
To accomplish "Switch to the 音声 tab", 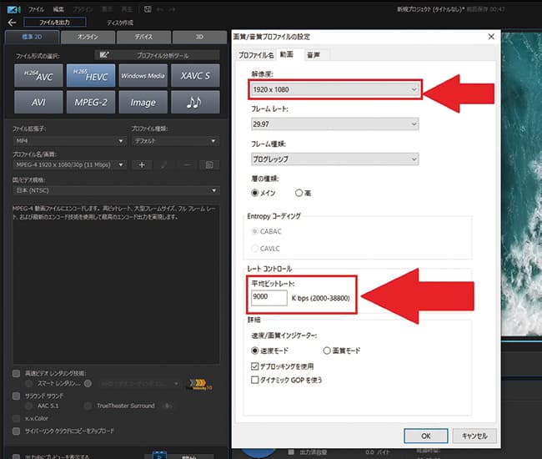I will pyautogui.click(x=314, y=55).
